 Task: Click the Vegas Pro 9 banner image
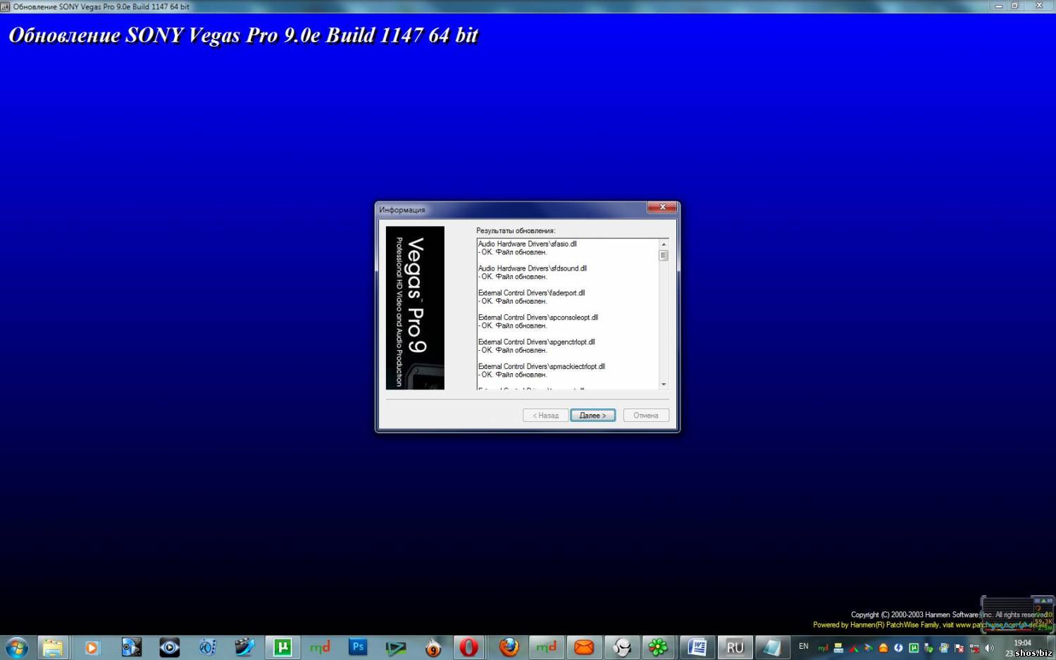coord(415,308)
